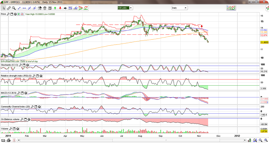Select the black right arrow marker tool
Viewport: 269px width, 143px height.
click(65, 8)
